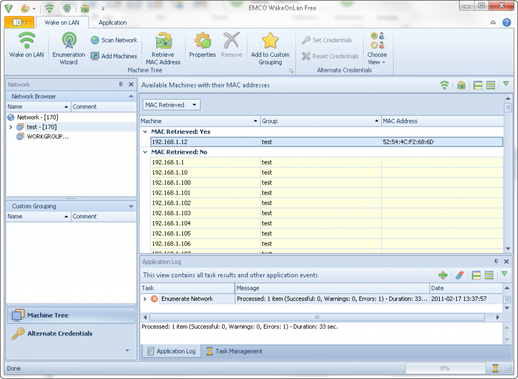Switch to the Application ribbon tab
The width and height of the screenshot is (518, 379).
pyautogui.click(x=112, y=23)
